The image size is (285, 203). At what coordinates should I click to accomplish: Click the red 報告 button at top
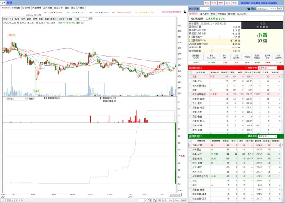[214, 3]
